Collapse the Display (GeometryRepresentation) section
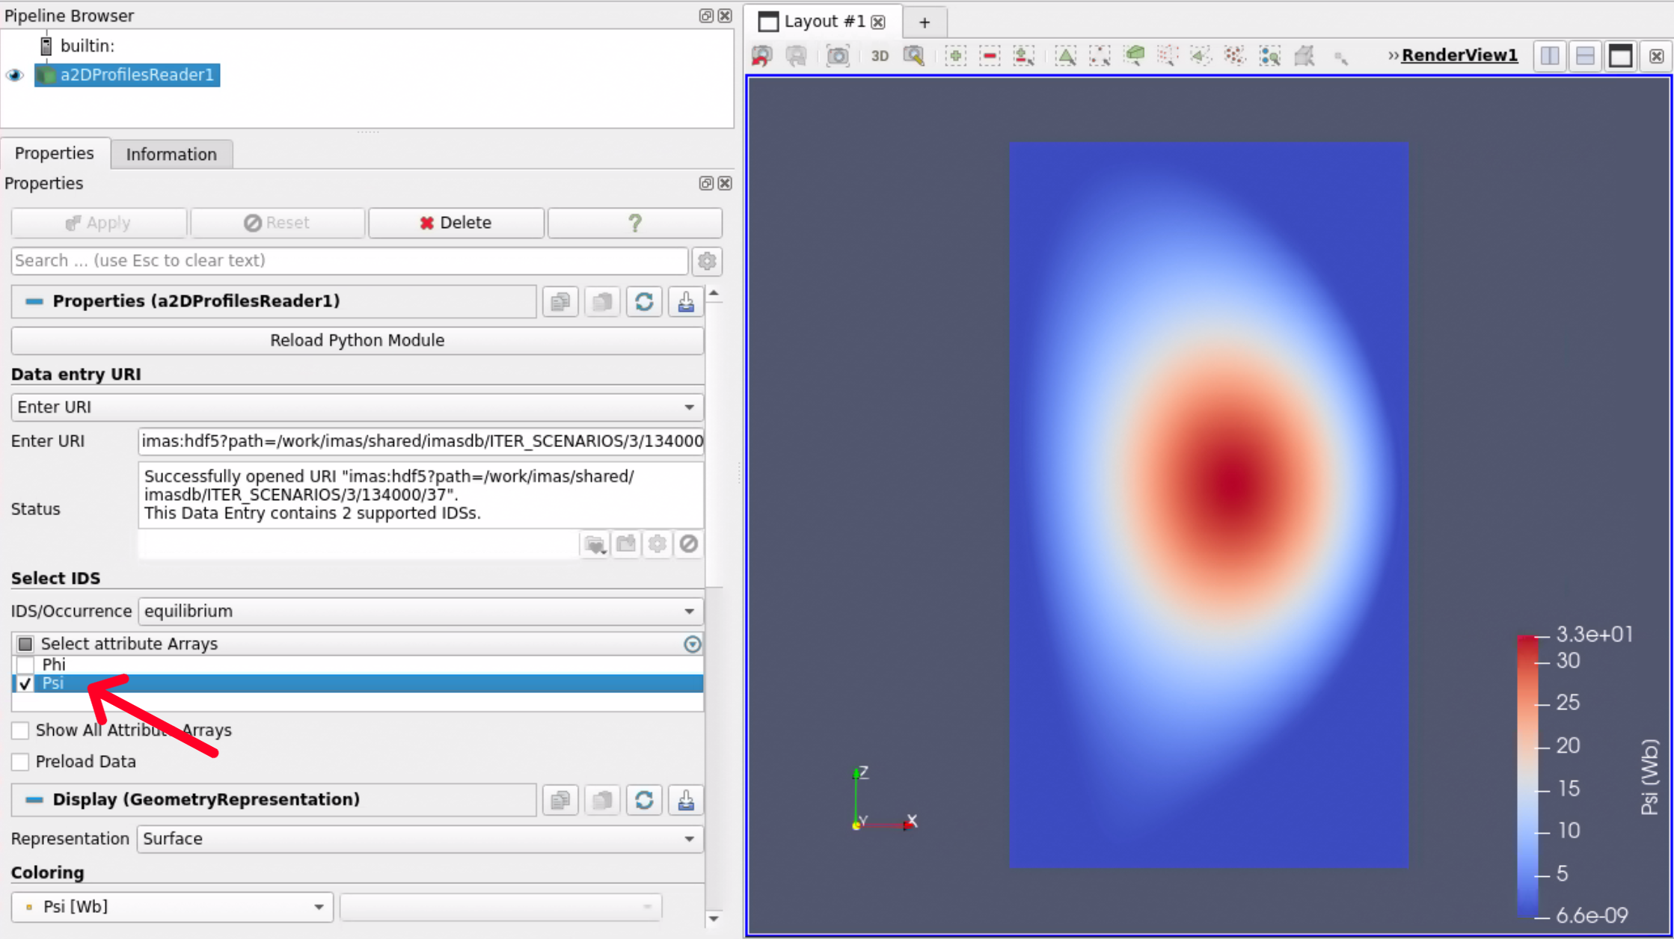 [x=34, y=800]
